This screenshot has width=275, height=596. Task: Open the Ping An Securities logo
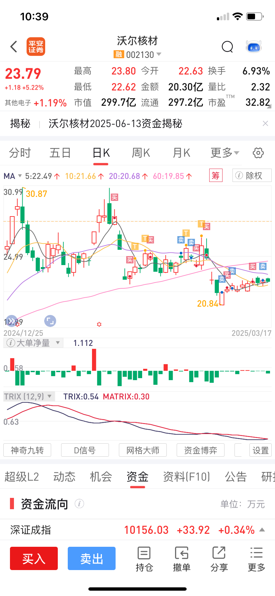pos(36,47)
